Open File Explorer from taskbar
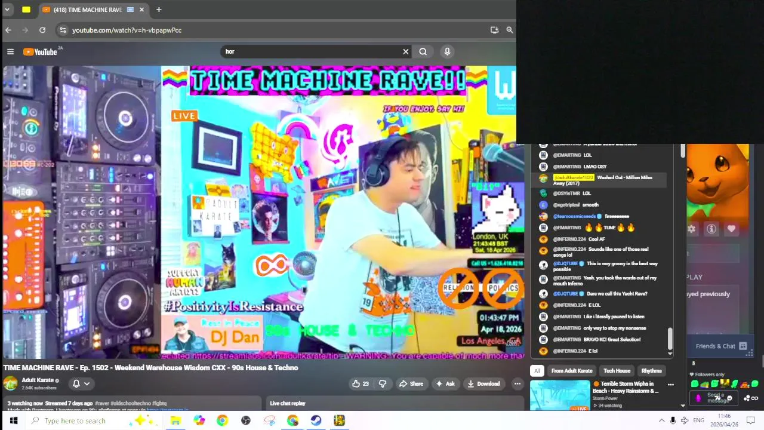Image resolution: width=764 pixels, height=430 pixels. pos(175,420)
